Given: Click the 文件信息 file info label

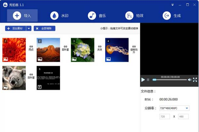Looking at the screenshot, I should coord(148,91).
